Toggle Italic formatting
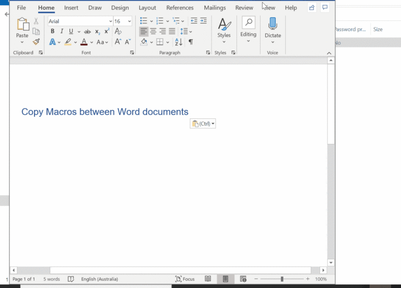This screenshot has width=401, height=288. (x=62, y=31)
